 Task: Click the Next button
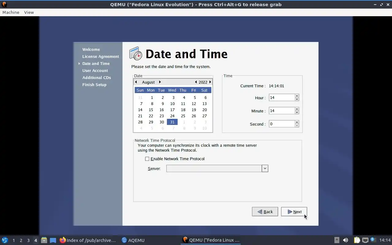[294, 212]
